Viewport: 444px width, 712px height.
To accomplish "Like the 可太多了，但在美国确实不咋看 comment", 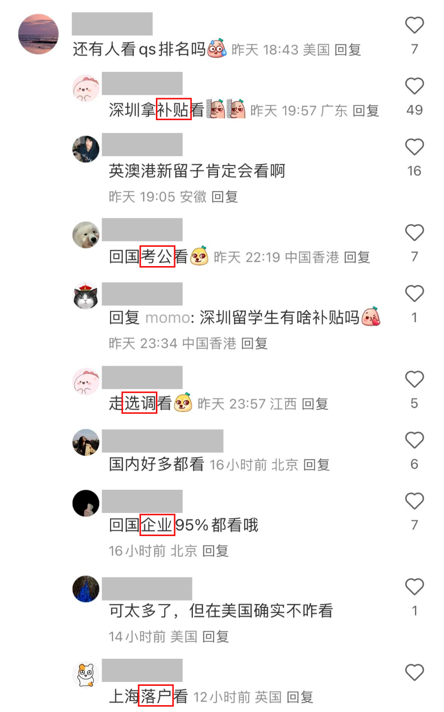I will pos(414,587).
